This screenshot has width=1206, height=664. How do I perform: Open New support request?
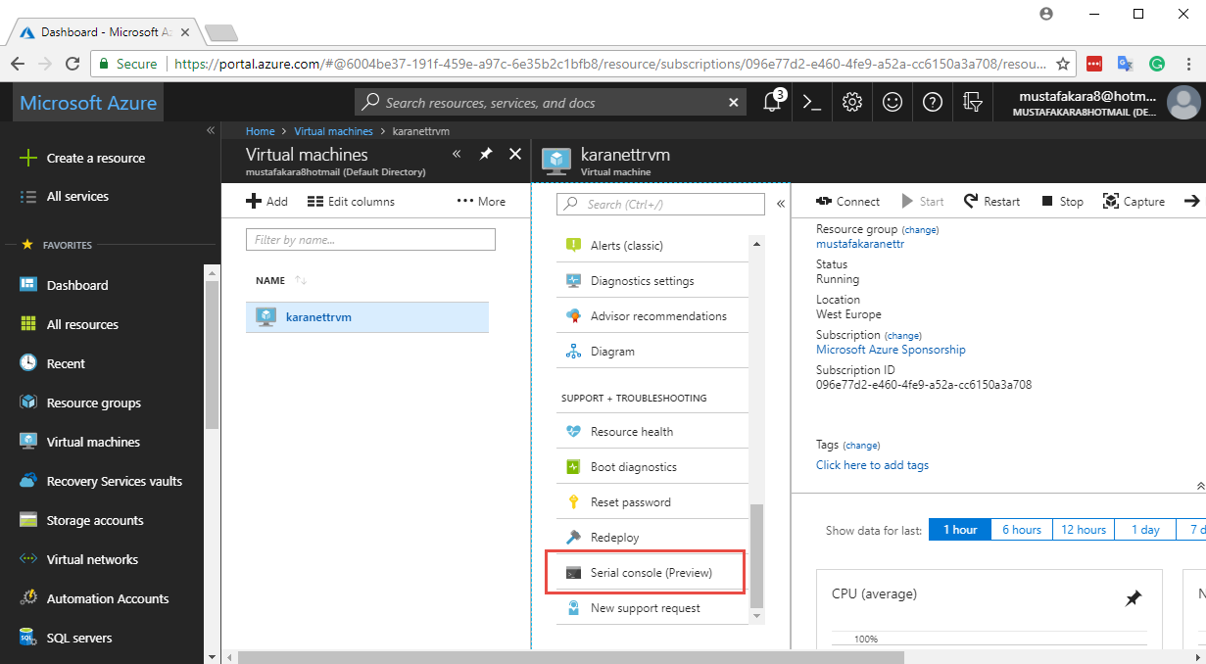click(652, 607)
